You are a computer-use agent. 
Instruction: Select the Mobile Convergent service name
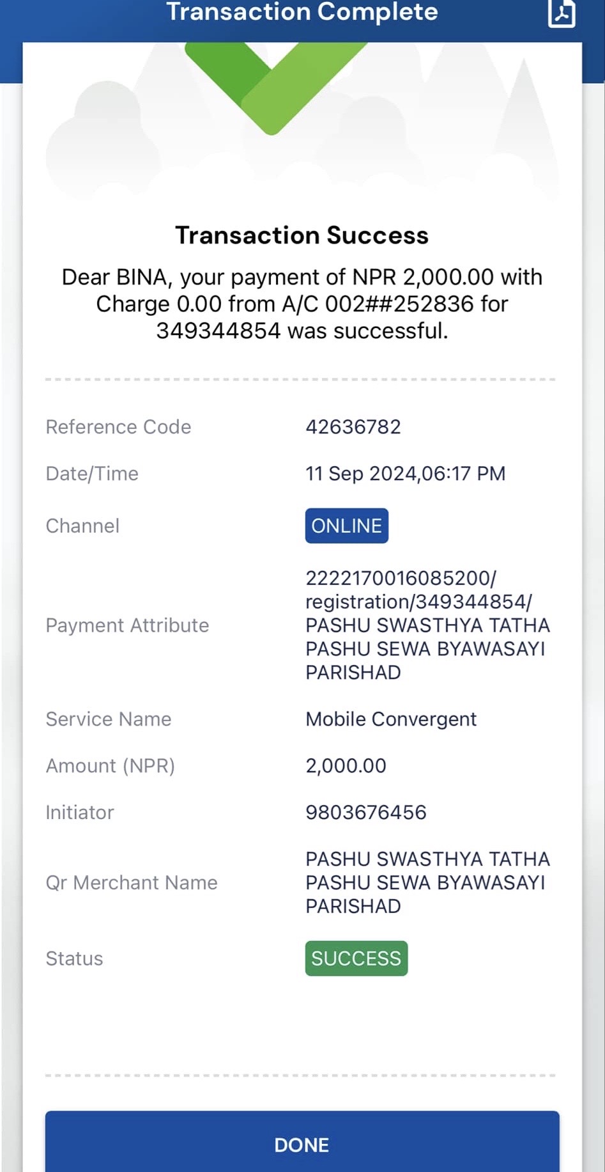pos(391,719)
